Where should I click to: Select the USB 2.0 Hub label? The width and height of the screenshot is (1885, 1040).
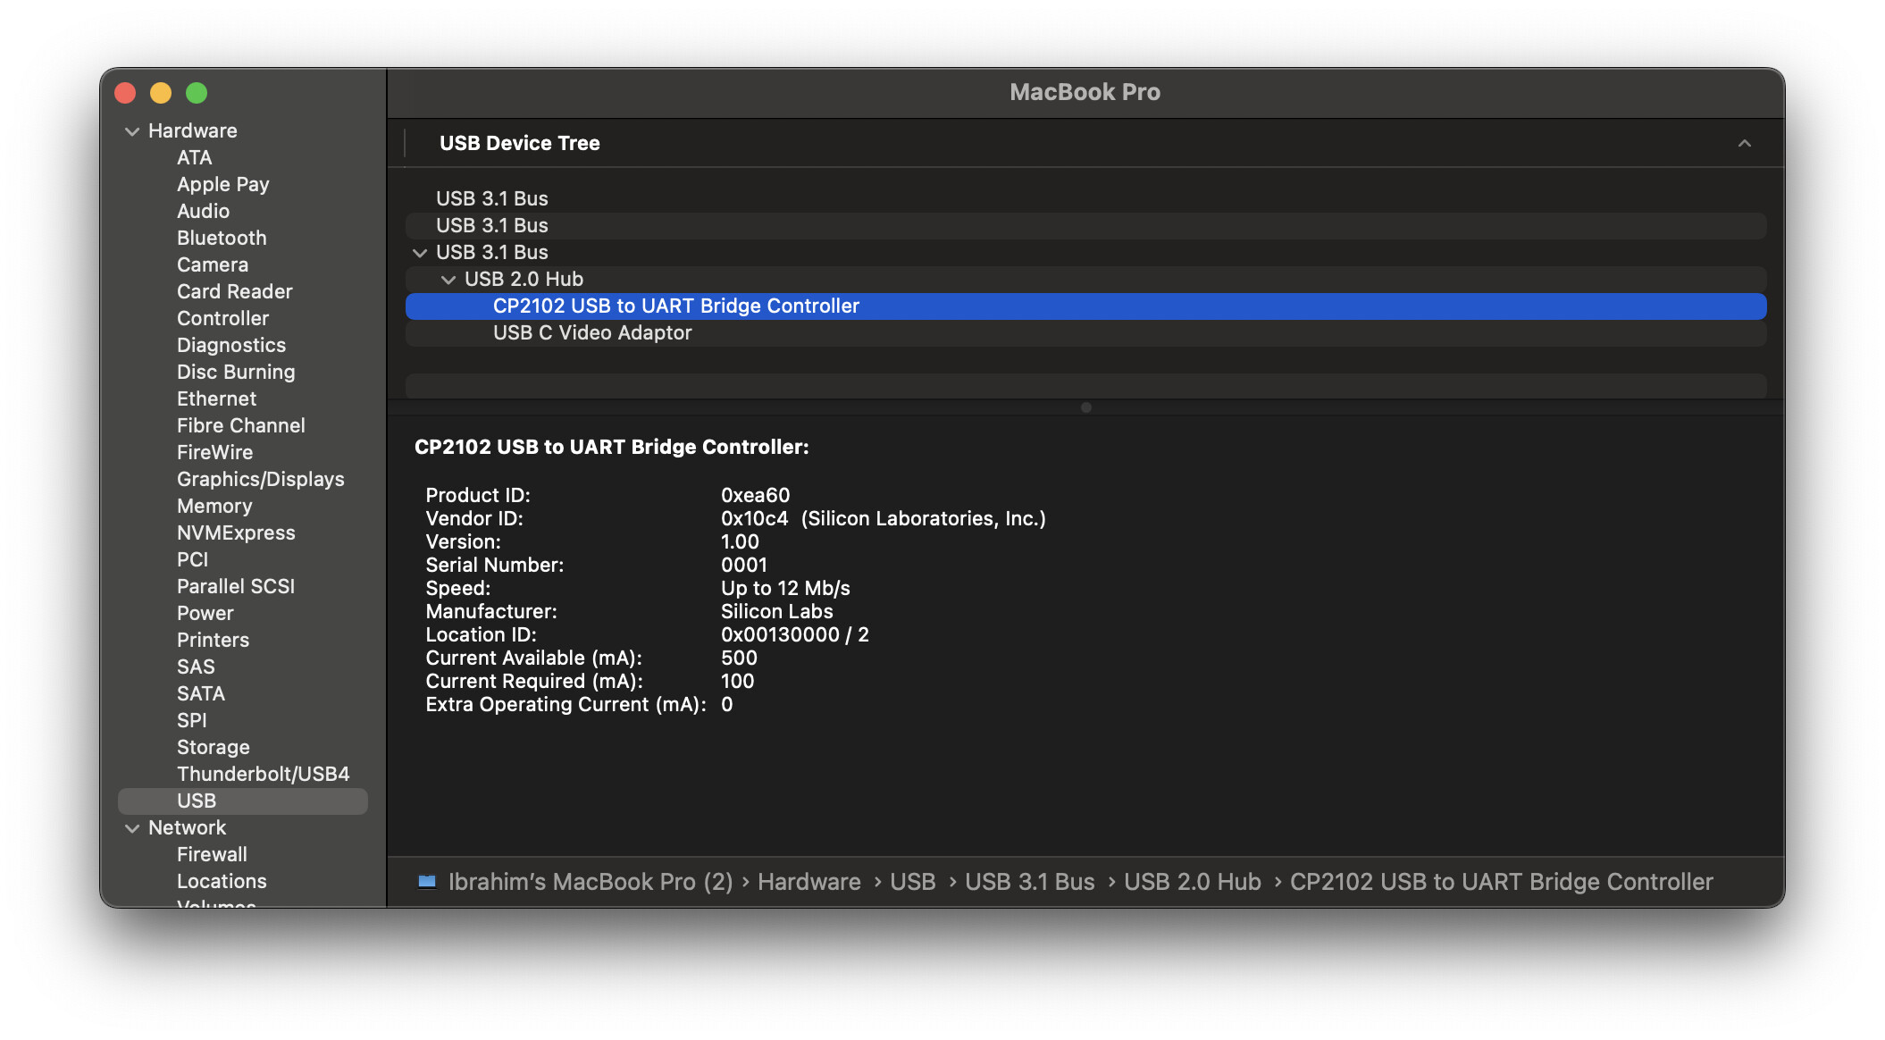click(x=524, y=279)
